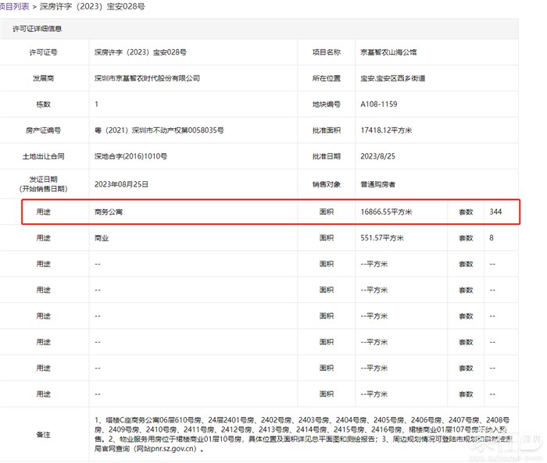Select location value 宝安,宝安区西乡街道
The image size is (547, 463).
coord(395,79)
